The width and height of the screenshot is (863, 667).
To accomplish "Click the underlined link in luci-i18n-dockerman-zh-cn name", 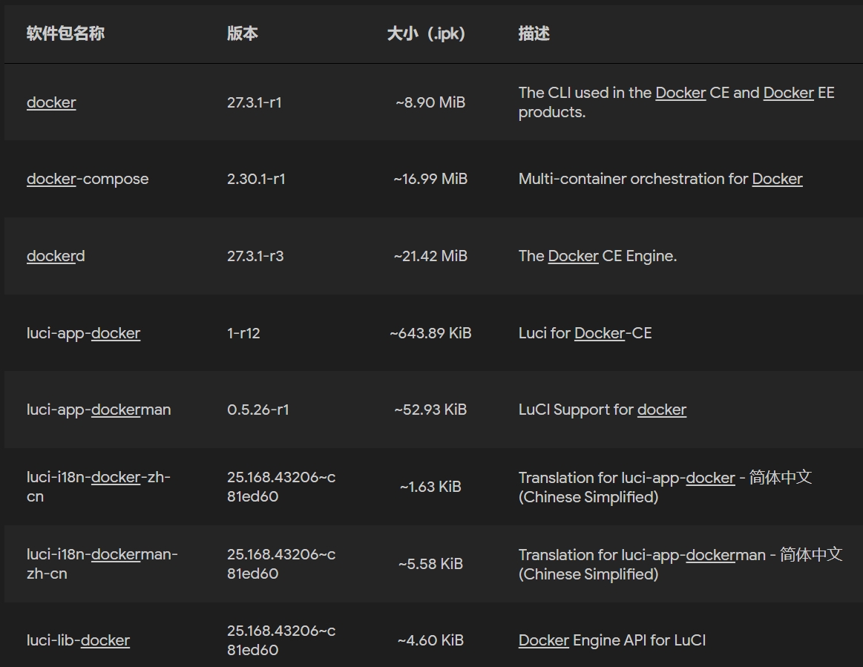I will (x=116, y=554).
